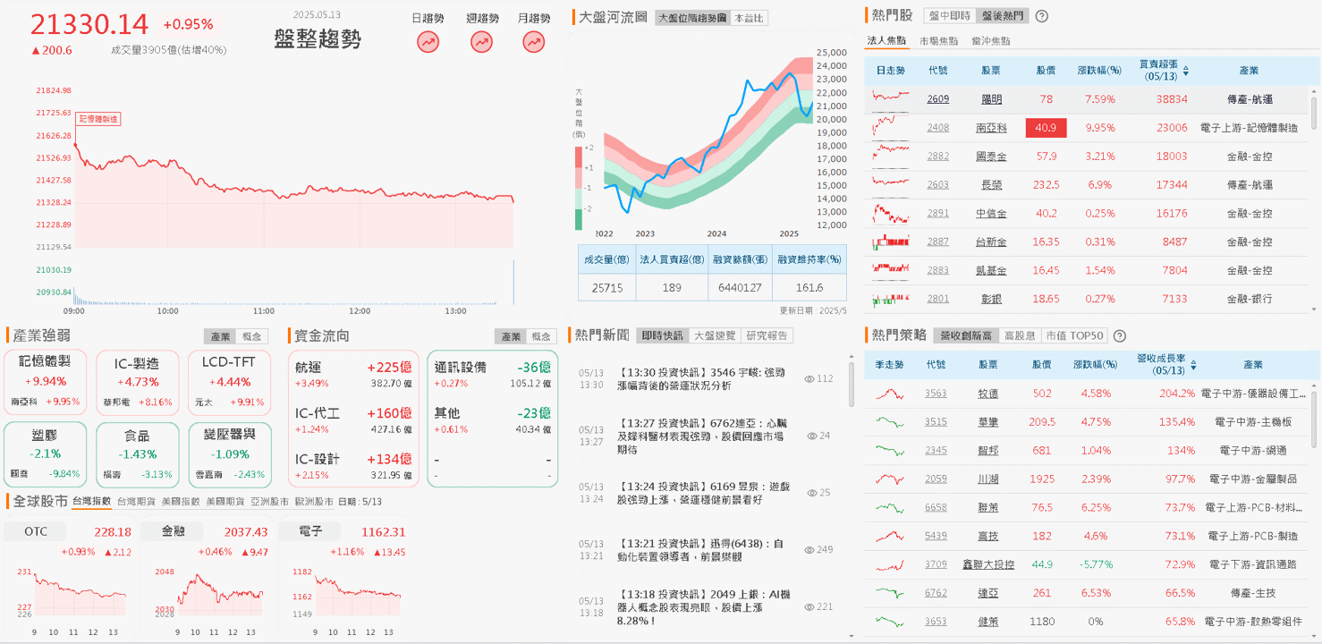This screenshot has width=1322, height=644.
Task: Click the 日趨勢 daily trend arrow icon
Action: pyautogui.click(x=428, y=41)
